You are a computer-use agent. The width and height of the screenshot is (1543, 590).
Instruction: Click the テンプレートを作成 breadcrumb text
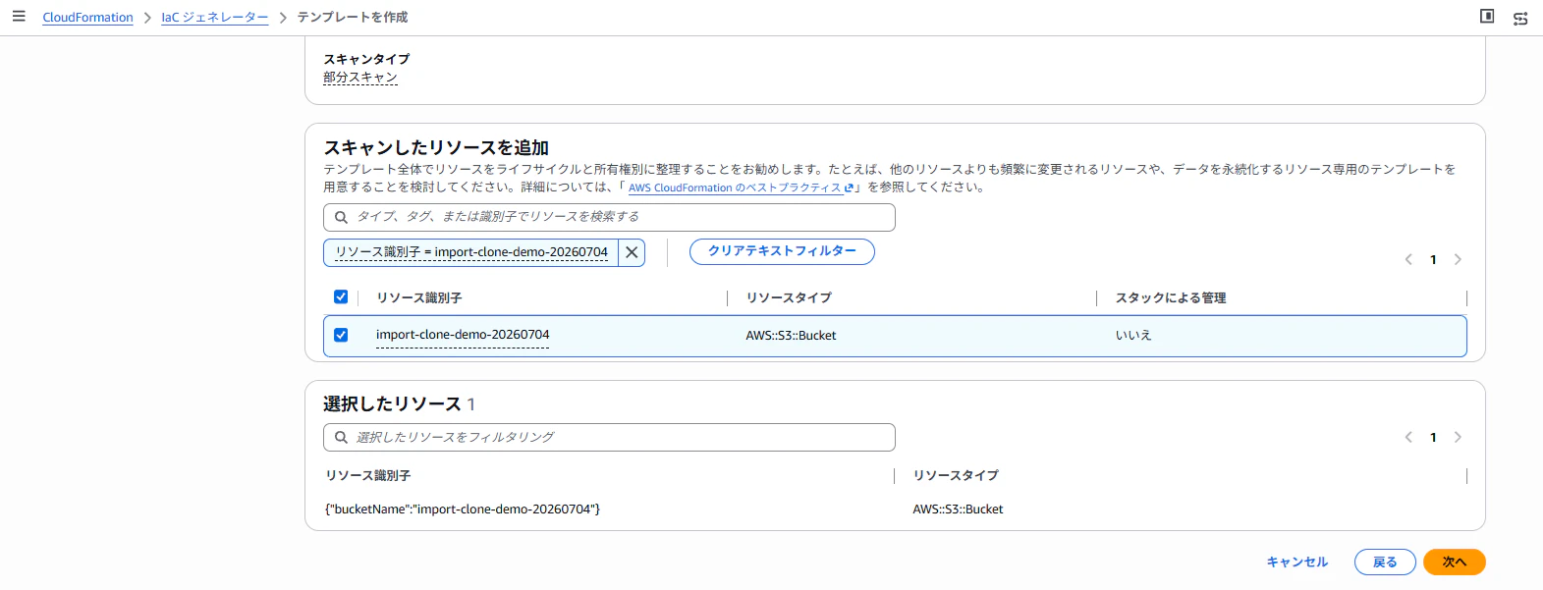coord(353,18)
